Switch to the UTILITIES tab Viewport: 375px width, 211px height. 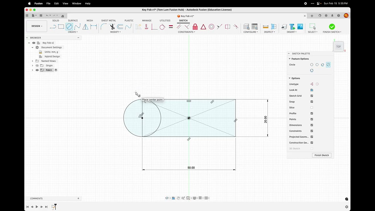click(x=165, y=21)
